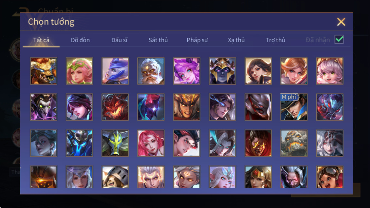Pick the purple-haired girl hero portrait
The image size is (370, 208).
coord(187,71)
